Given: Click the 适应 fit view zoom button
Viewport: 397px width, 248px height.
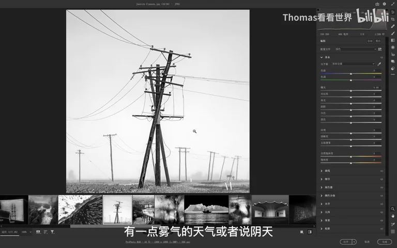Looking at the screenshot, I should (x=10, y=232).
